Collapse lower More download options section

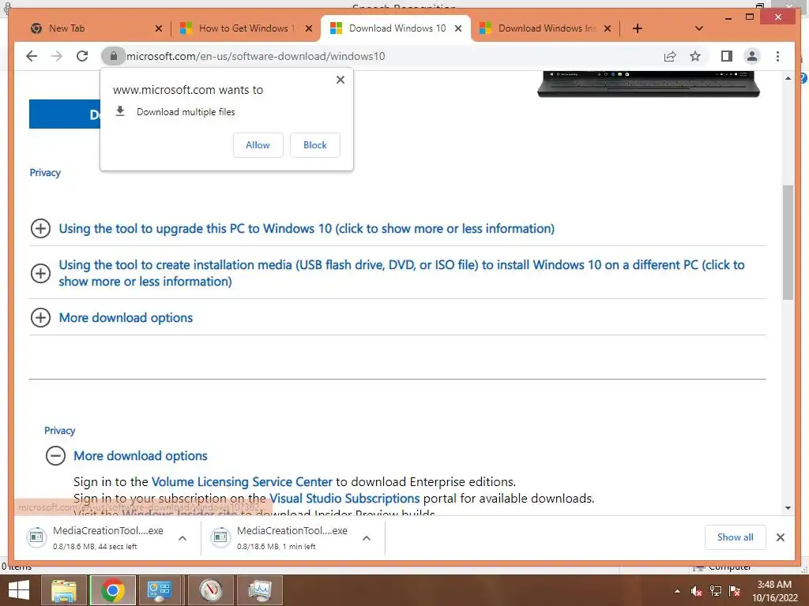(x=126, y=455)
